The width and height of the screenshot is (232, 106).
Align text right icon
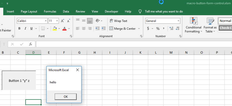90,28
